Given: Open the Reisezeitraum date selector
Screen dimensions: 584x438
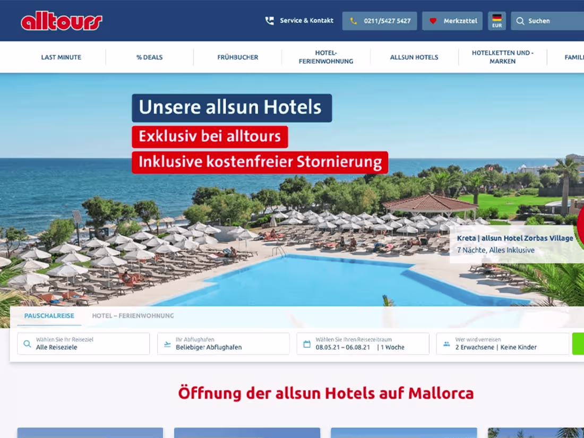Looking at the screenshot, I should pyautogui.click(x=363, y=343).
